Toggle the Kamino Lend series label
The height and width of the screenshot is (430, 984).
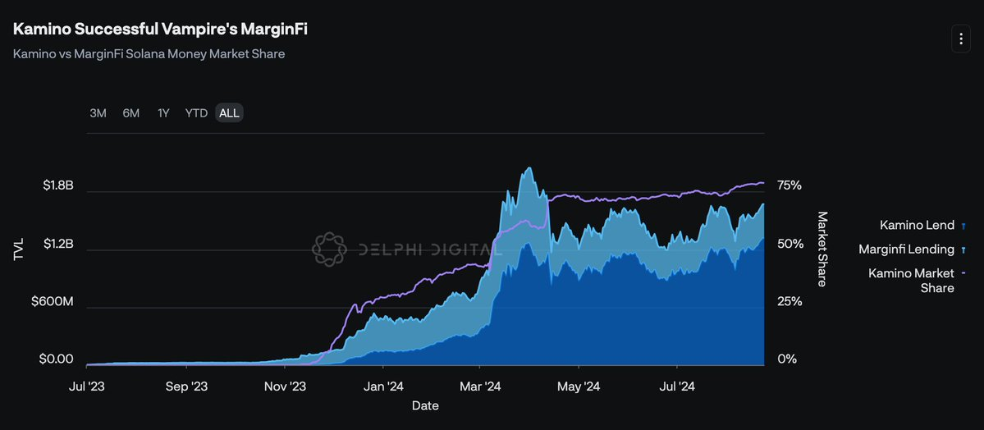coord(917,225)
